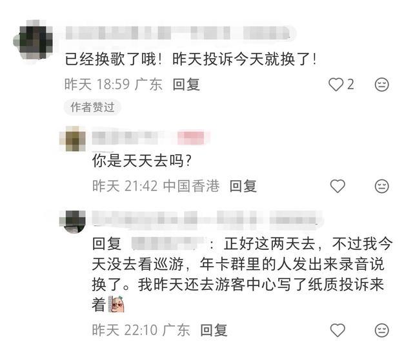Open the first commenter's blurred username

179,33
